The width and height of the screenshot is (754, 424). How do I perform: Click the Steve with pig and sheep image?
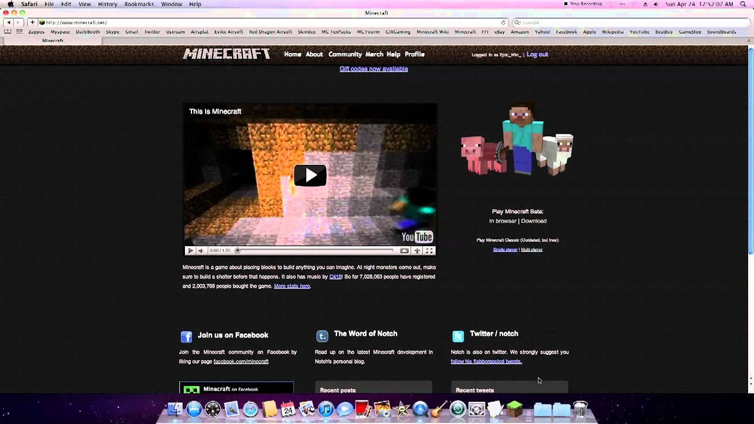(517, 138)
